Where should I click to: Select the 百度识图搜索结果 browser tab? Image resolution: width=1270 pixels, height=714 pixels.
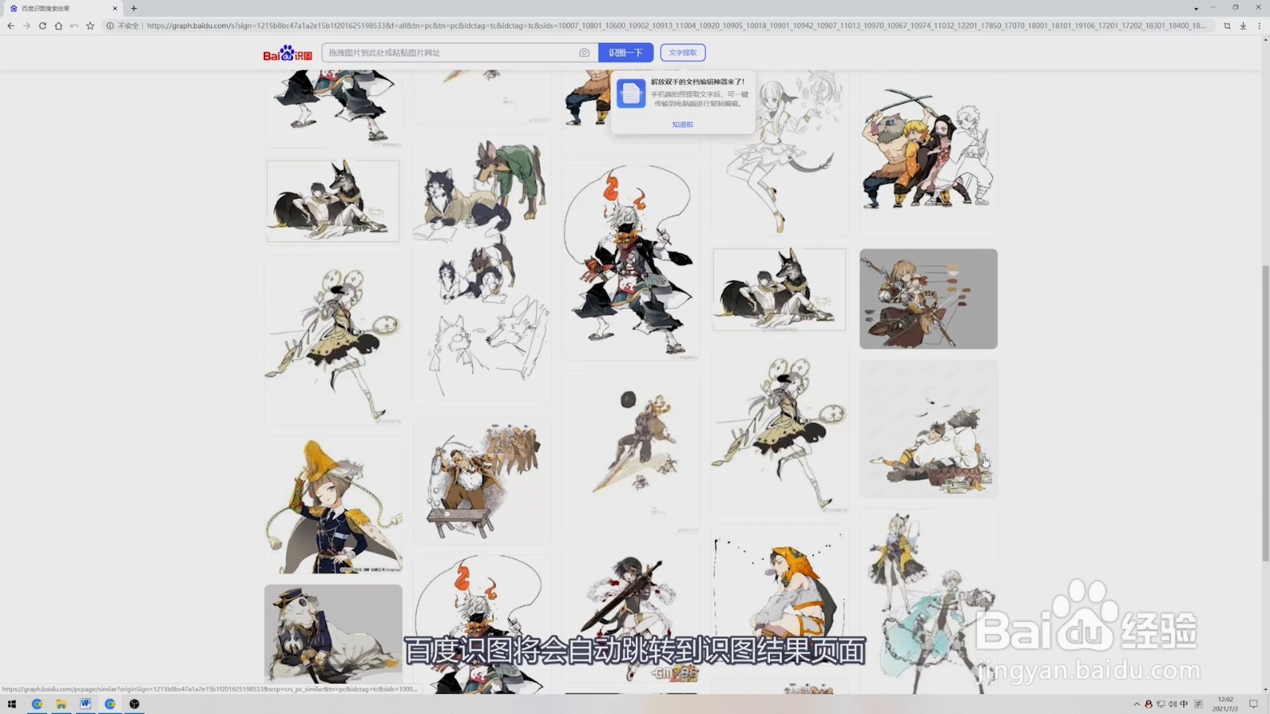(62, 8)
